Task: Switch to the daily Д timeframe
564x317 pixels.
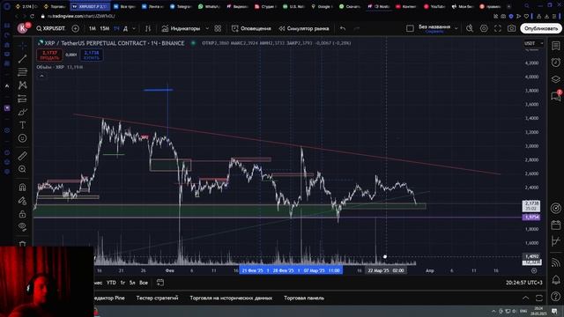Action: 125,28
